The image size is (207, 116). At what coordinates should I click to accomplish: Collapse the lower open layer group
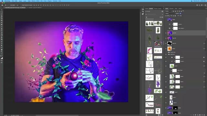pos(168,54)
